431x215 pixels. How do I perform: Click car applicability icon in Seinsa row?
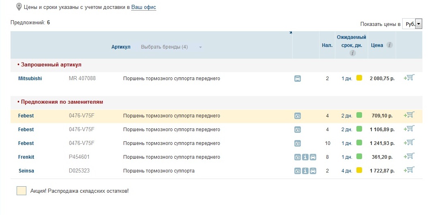point(313,171)
